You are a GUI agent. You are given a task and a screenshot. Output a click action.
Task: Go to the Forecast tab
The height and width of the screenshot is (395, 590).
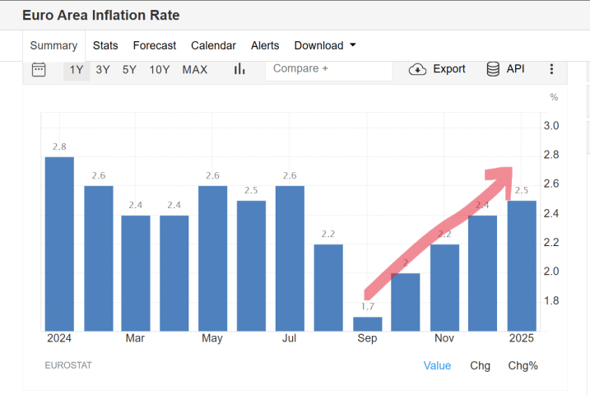pos(155,45)
